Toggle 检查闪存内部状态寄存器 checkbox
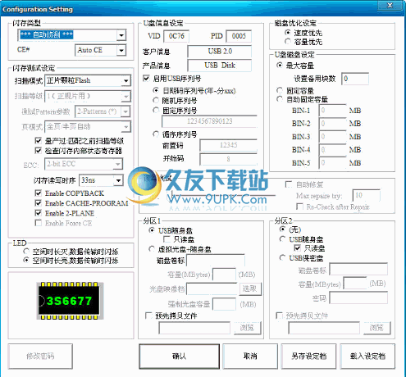This screenshot has width=406, height=377. (39, 151)
